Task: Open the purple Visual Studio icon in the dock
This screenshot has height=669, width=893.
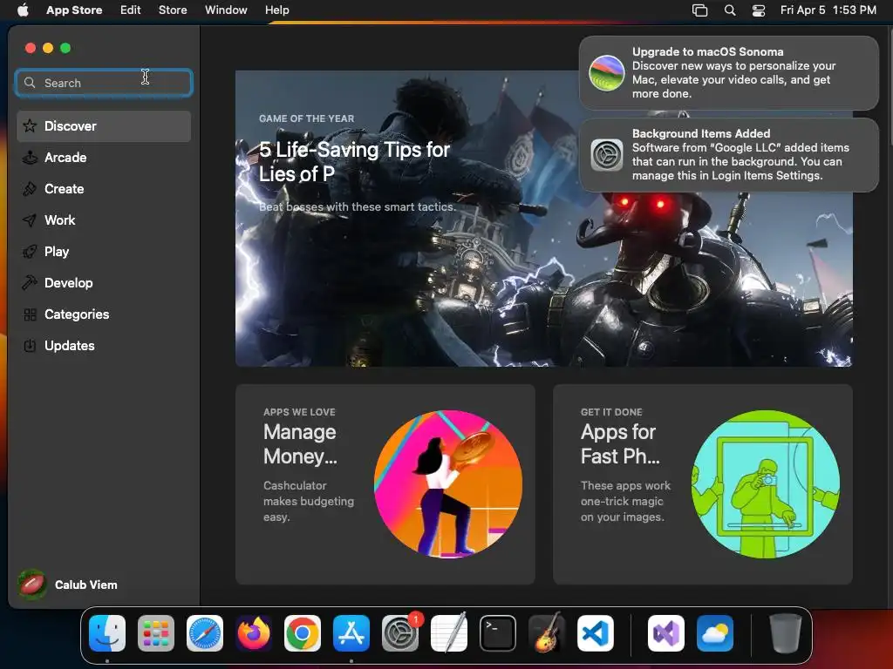Action: point(665,633)
